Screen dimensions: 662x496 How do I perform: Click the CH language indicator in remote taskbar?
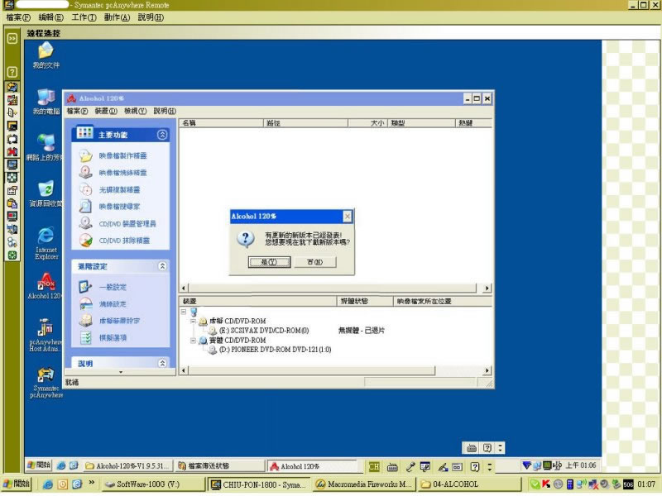point(374,466)
